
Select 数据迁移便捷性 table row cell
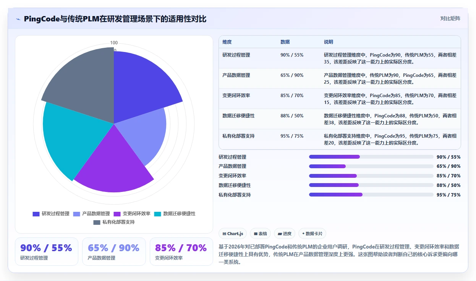[x=239, y=116]
